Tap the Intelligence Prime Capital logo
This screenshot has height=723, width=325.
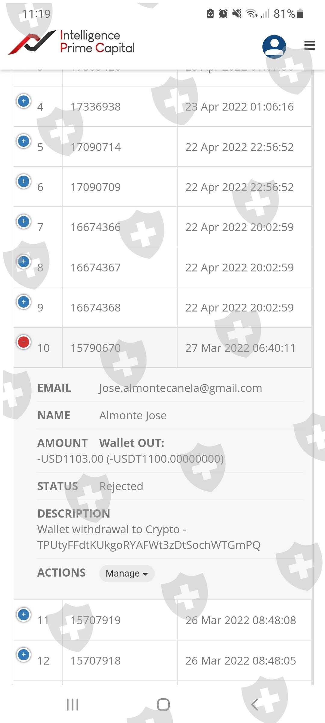(72, 42)
